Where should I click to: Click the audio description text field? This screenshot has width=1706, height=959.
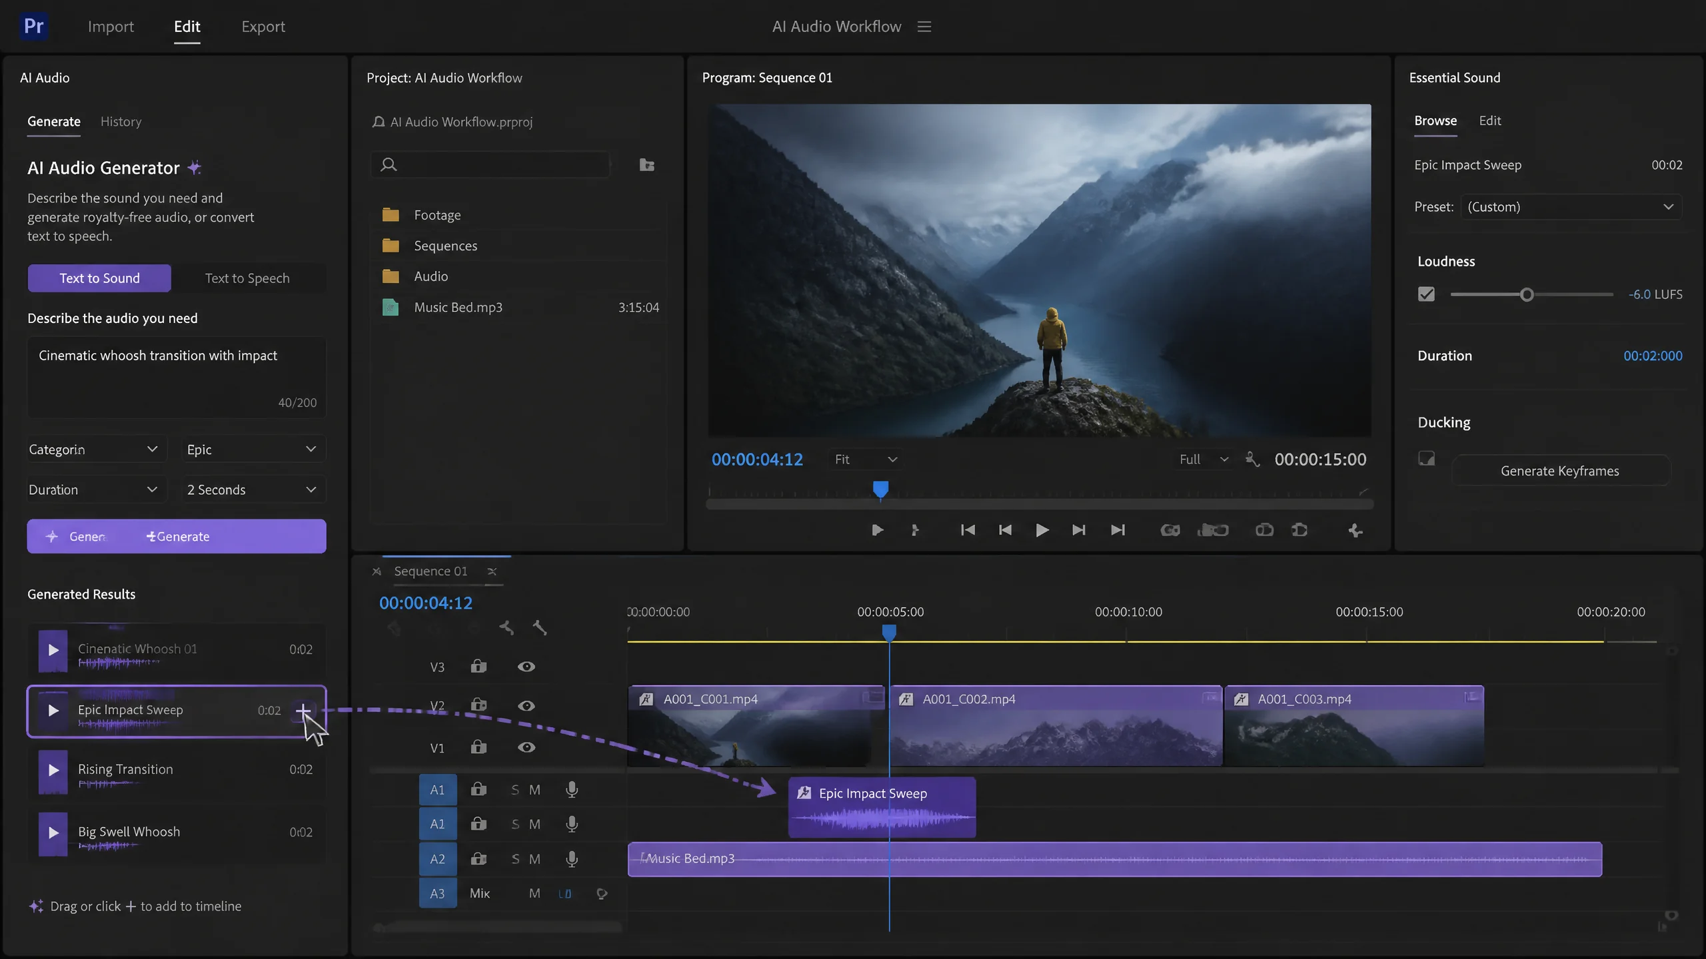pos(177,377)
